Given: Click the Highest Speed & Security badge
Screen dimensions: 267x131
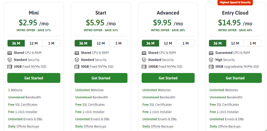Looking at the screenshot, I should [x=235, y=2].
